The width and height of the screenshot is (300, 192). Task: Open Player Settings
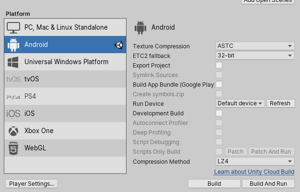click(32, 184)
